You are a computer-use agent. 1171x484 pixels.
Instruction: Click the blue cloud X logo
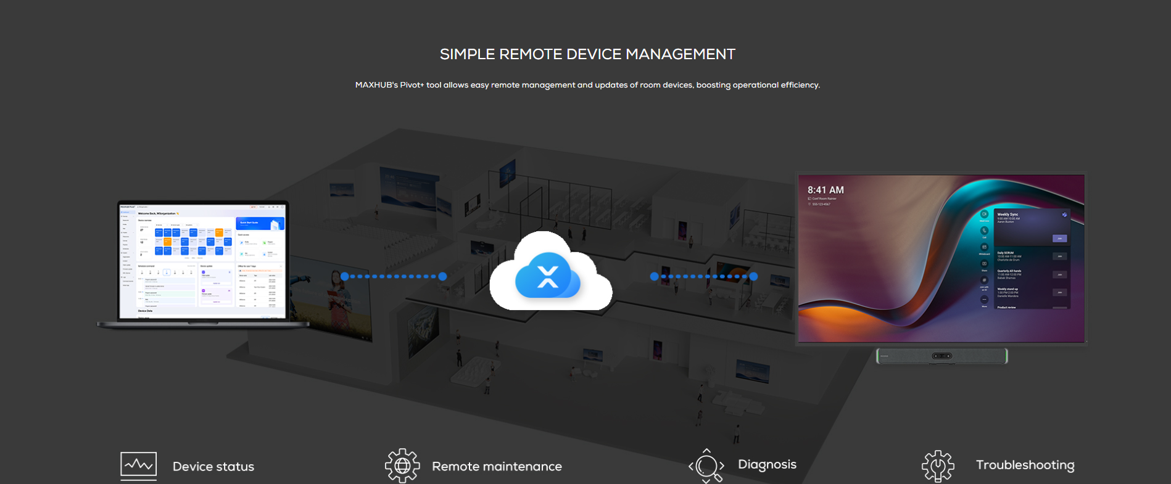[x=548, y=276]
